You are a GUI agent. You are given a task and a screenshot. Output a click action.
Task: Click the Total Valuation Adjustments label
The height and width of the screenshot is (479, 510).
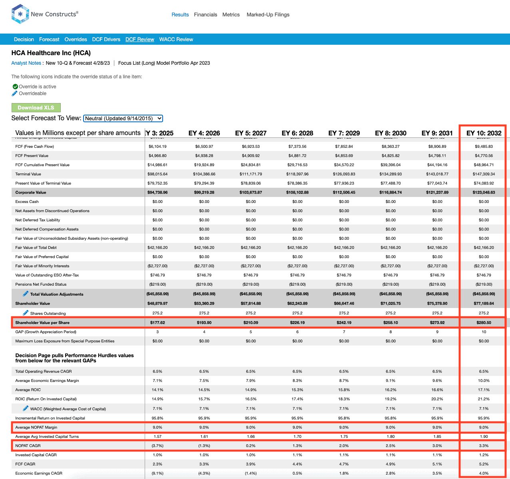[x=57, y=294]
